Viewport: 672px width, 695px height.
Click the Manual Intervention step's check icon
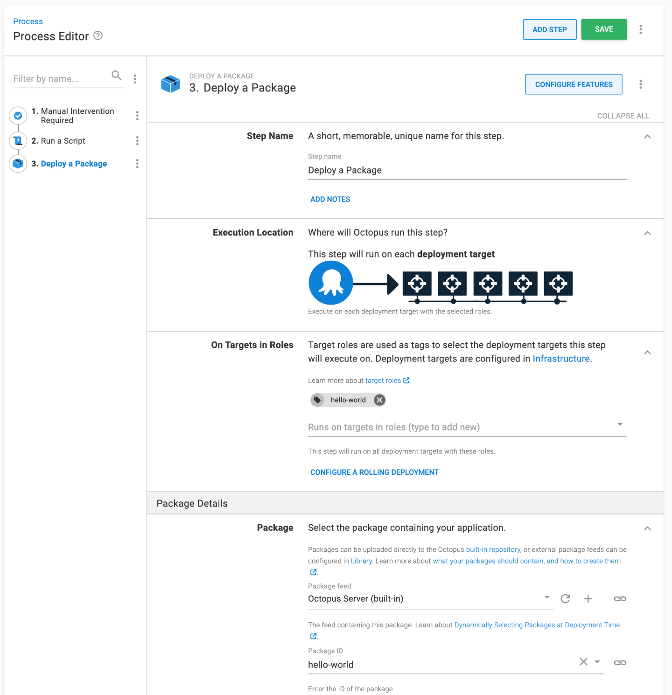(17, 116)
